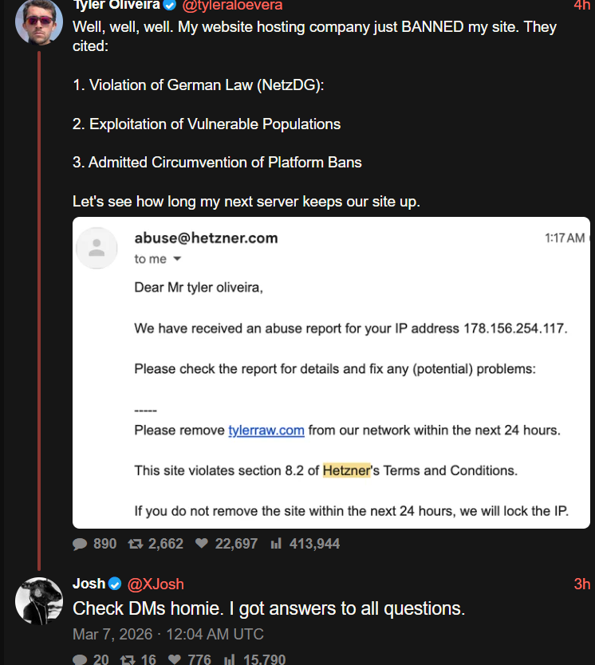
Task: Click the reply icon on Tyler's post
Action: tap(80, 544)
